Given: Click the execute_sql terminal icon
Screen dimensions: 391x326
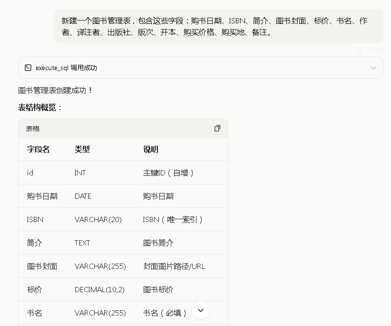Looking at the screenshot, I should click(29, 68).
